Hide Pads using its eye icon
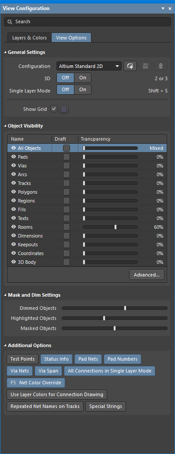Screen dimensions: 175x454 13,157
